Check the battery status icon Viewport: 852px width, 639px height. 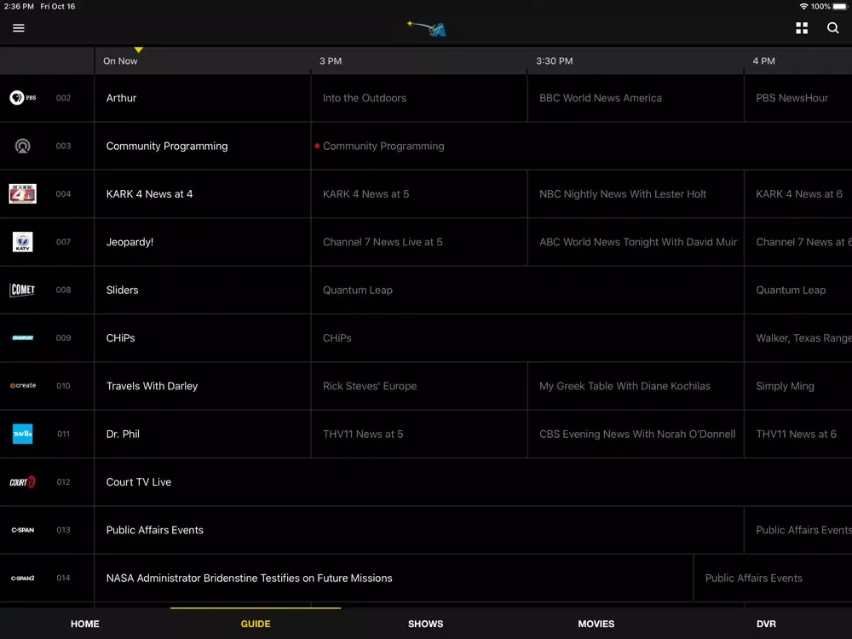pyautogui.click(x=840, y=7)
